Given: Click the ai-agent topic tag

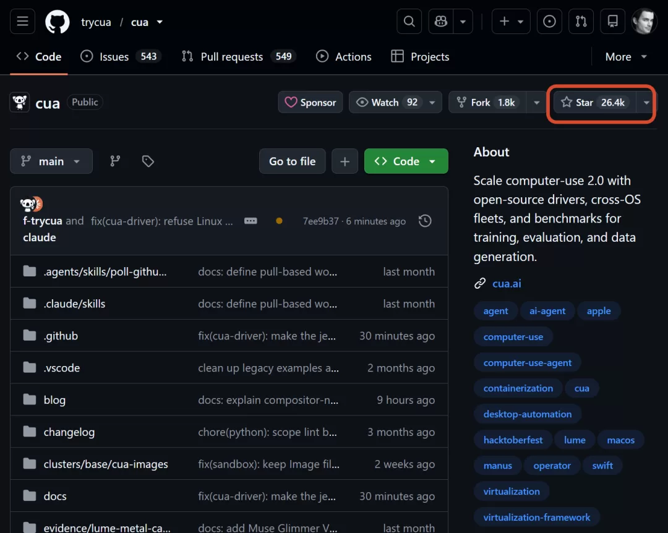Looking at the screenshot, I should click(547, 311).
